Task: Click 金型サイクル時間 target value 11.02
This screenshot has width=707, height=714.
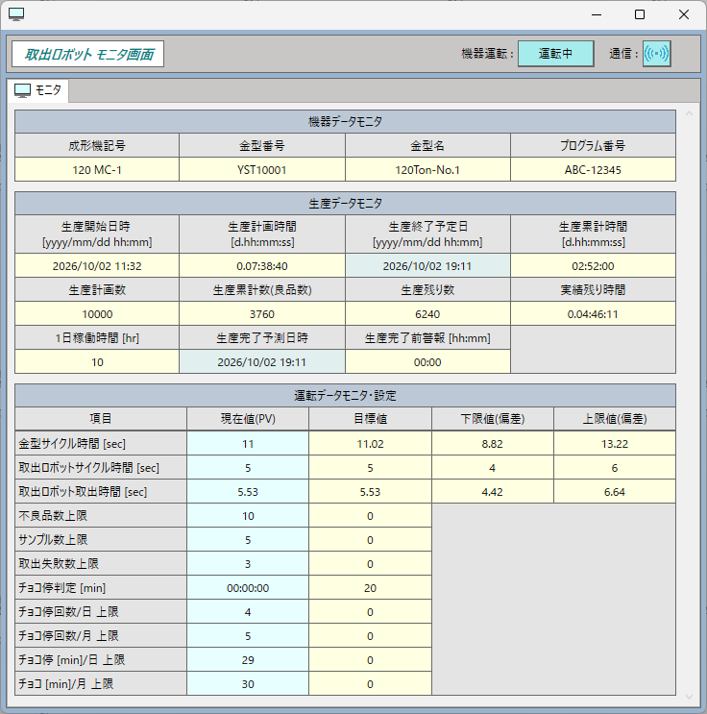Action: pos(370,444)
